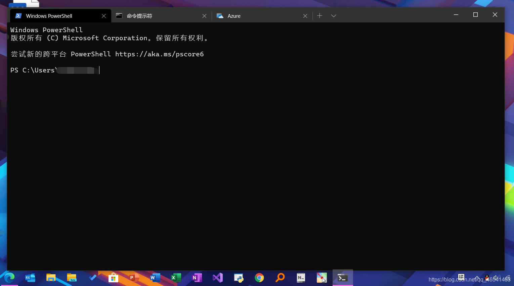
Task: Open a new terminal tab with plus button
Action: (319, 16)
